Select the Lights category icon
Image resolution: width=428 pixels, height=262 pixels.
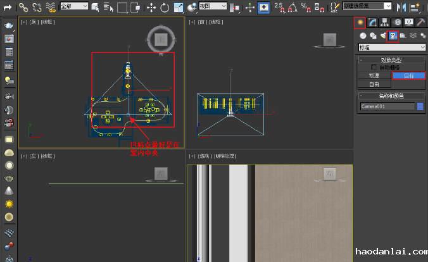[383, 35]
